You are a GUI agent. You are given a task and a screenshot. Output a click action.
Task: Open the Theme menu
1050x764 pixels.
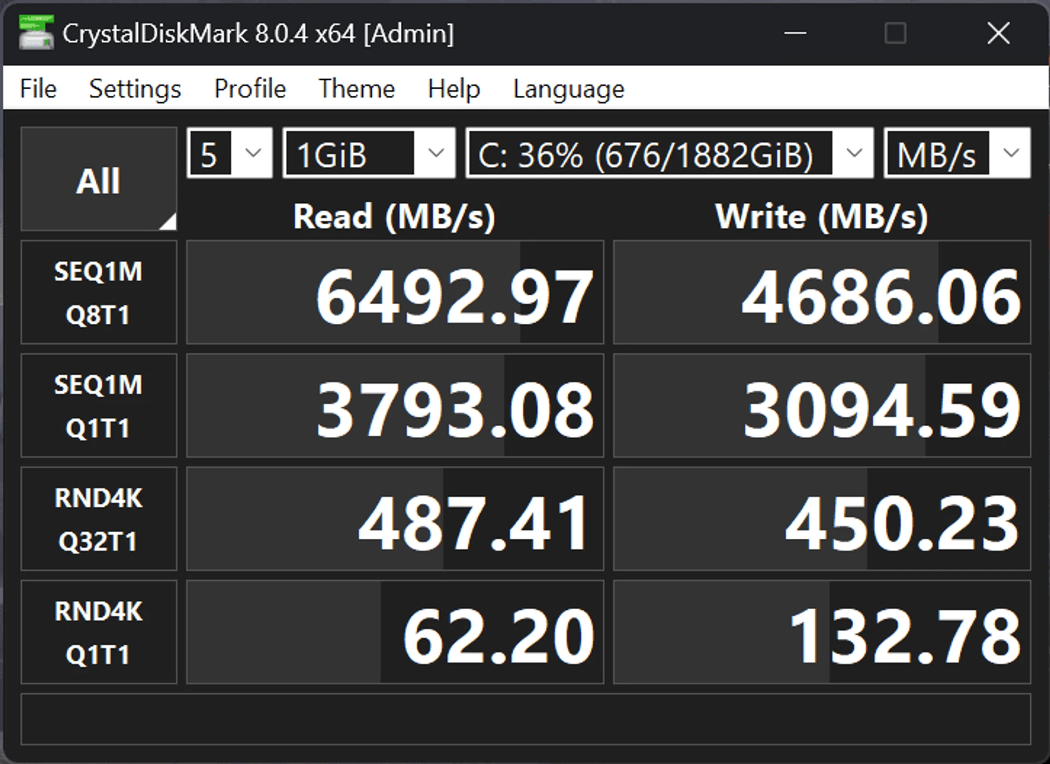pos(357,89)
